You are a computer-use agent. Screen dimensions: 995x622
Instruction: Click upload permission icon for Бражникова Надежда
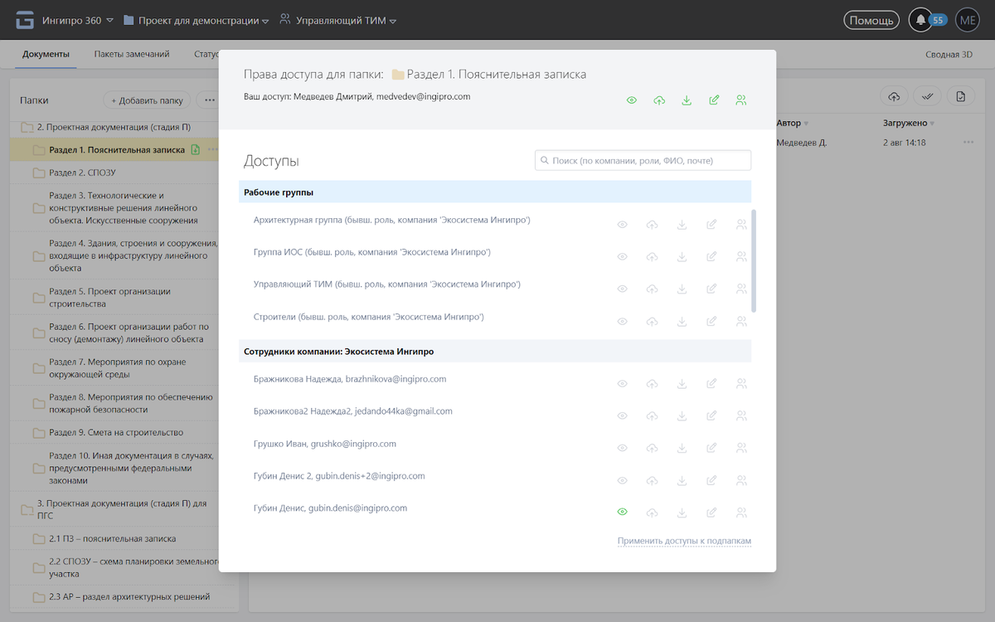[653, 384]
